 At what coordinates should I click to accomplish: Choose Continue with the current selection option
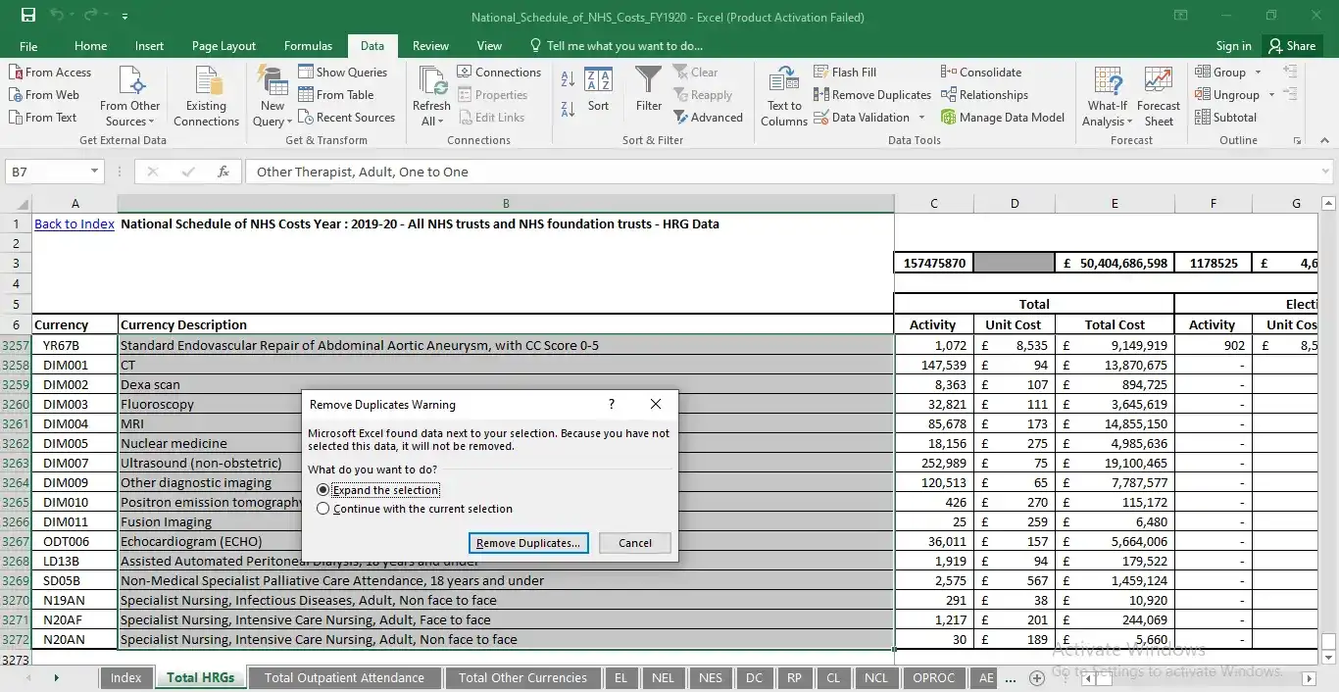[323, 508]
